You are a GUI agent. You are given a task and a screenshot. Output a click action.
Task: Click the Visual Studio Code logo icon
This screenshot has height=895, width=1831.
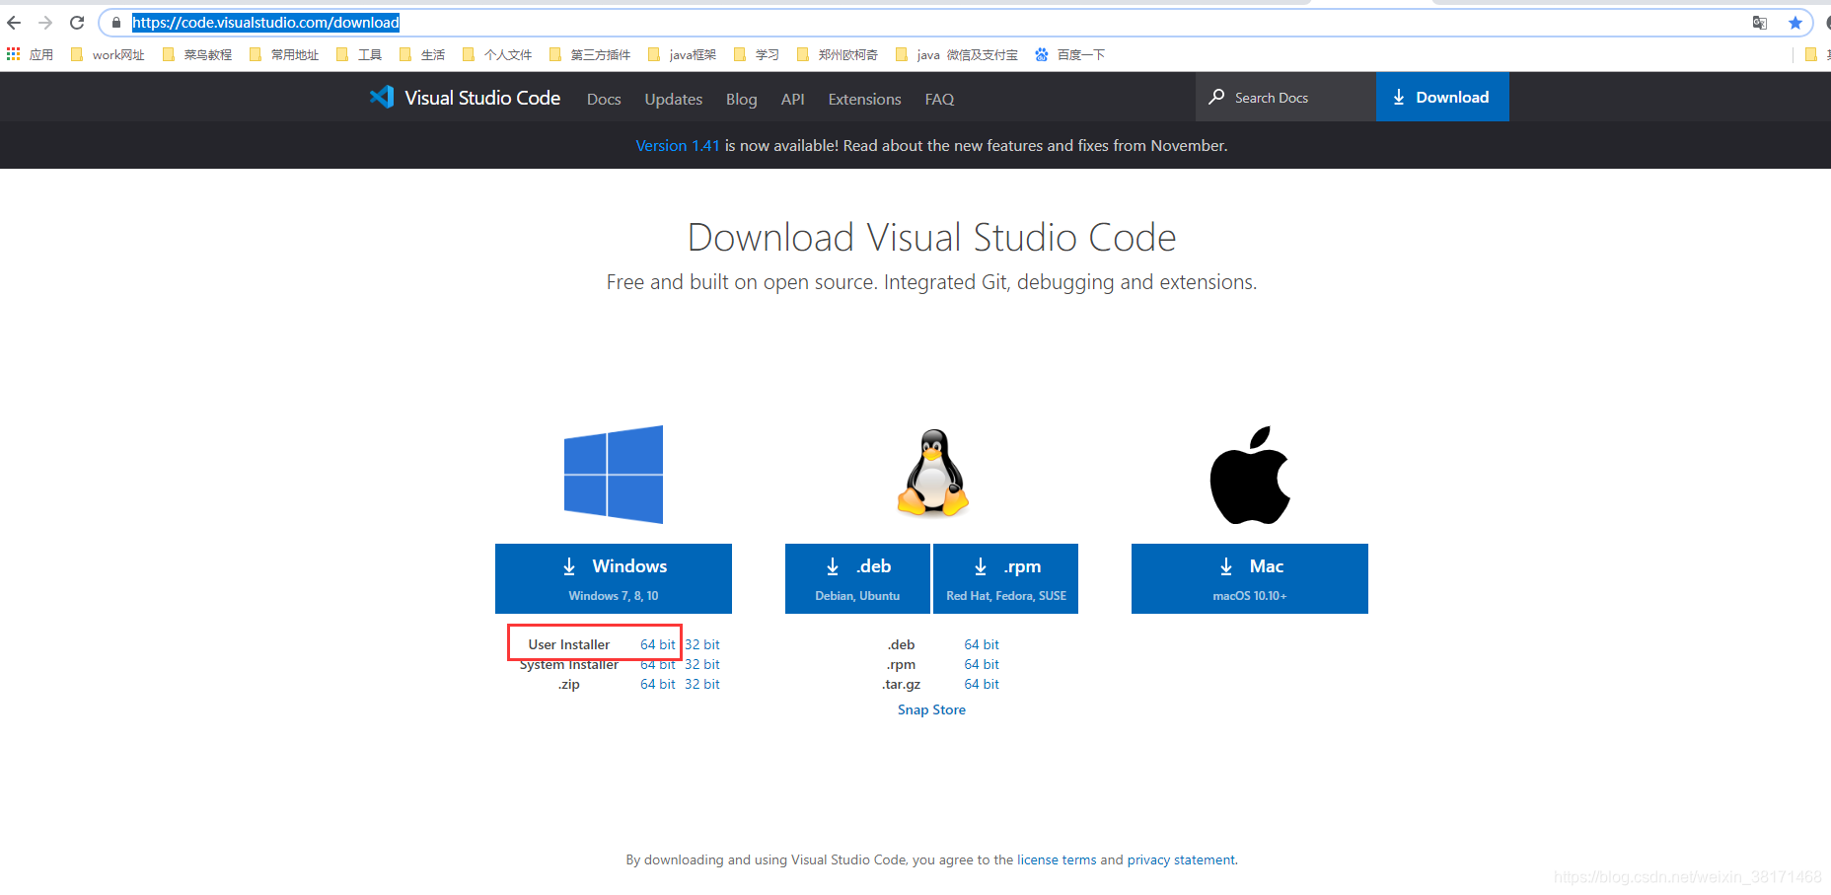382,97
